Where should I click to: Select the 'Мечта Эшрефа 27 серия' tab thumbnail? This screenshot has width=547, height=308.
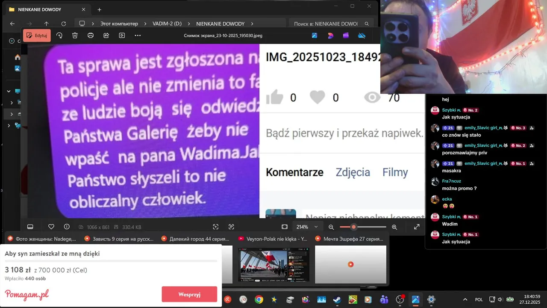point(350,264)
